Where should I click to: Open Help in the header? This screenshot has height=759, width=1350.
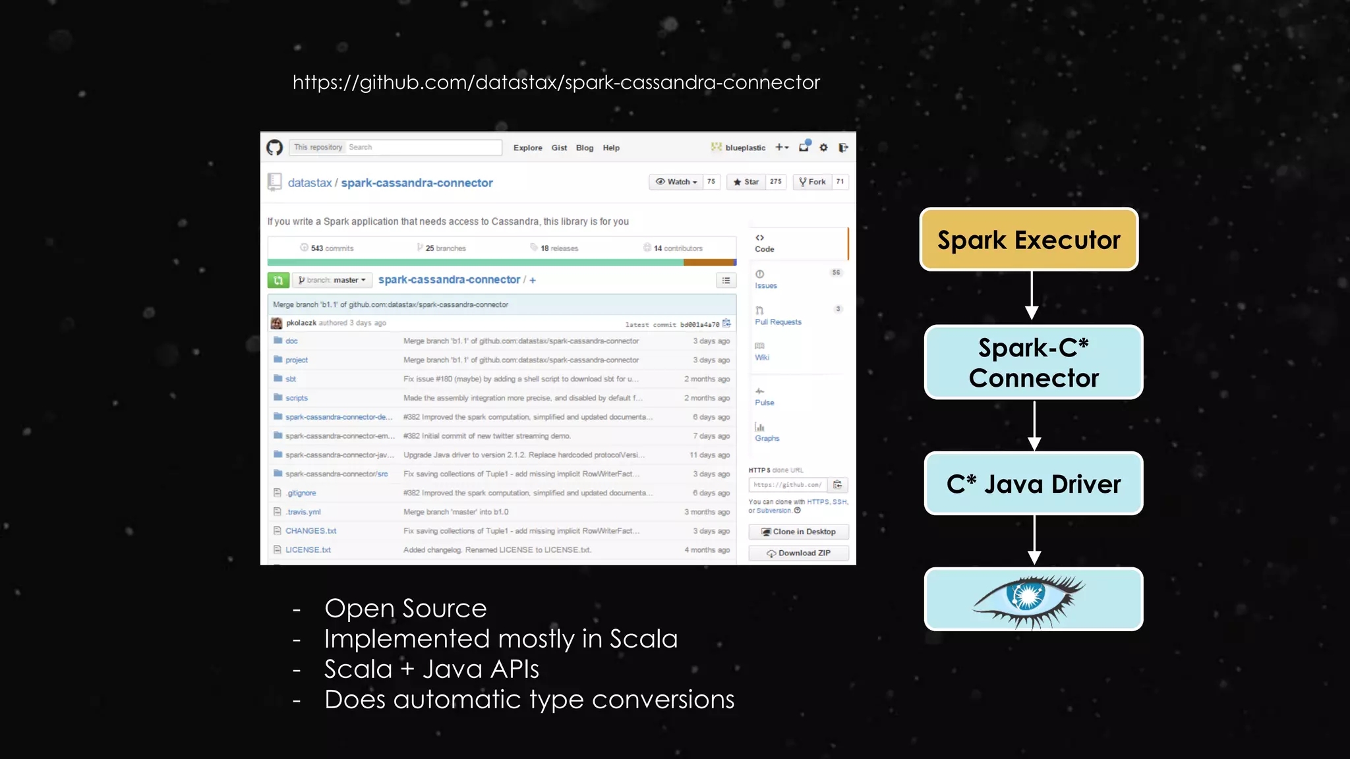611,148
